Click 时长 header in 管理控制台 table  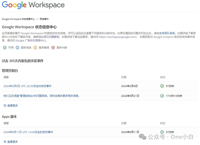coord(163,77)
